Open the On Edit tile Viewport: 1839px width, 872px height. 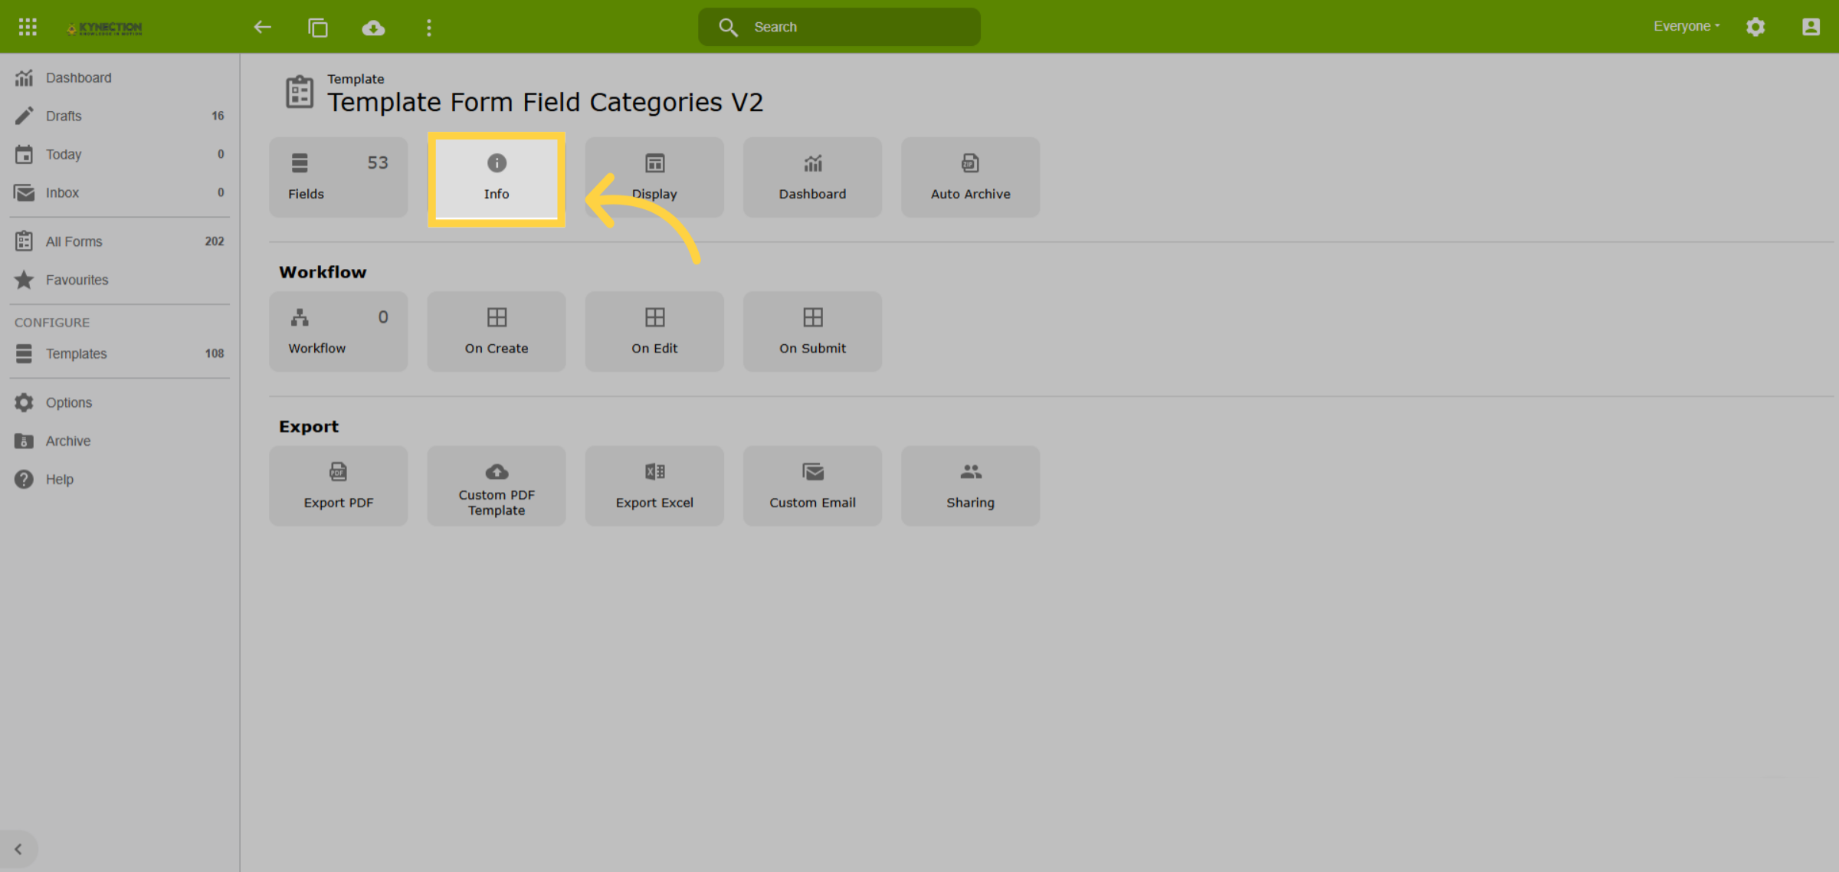tap(654, 331)
